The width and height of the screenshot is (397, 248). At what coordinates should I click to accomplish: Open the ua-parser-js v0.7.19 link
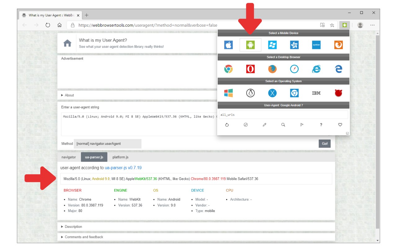pyautogui.click(x=123, y=168)
